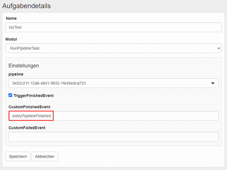Click the Name label

click(11, 18)
